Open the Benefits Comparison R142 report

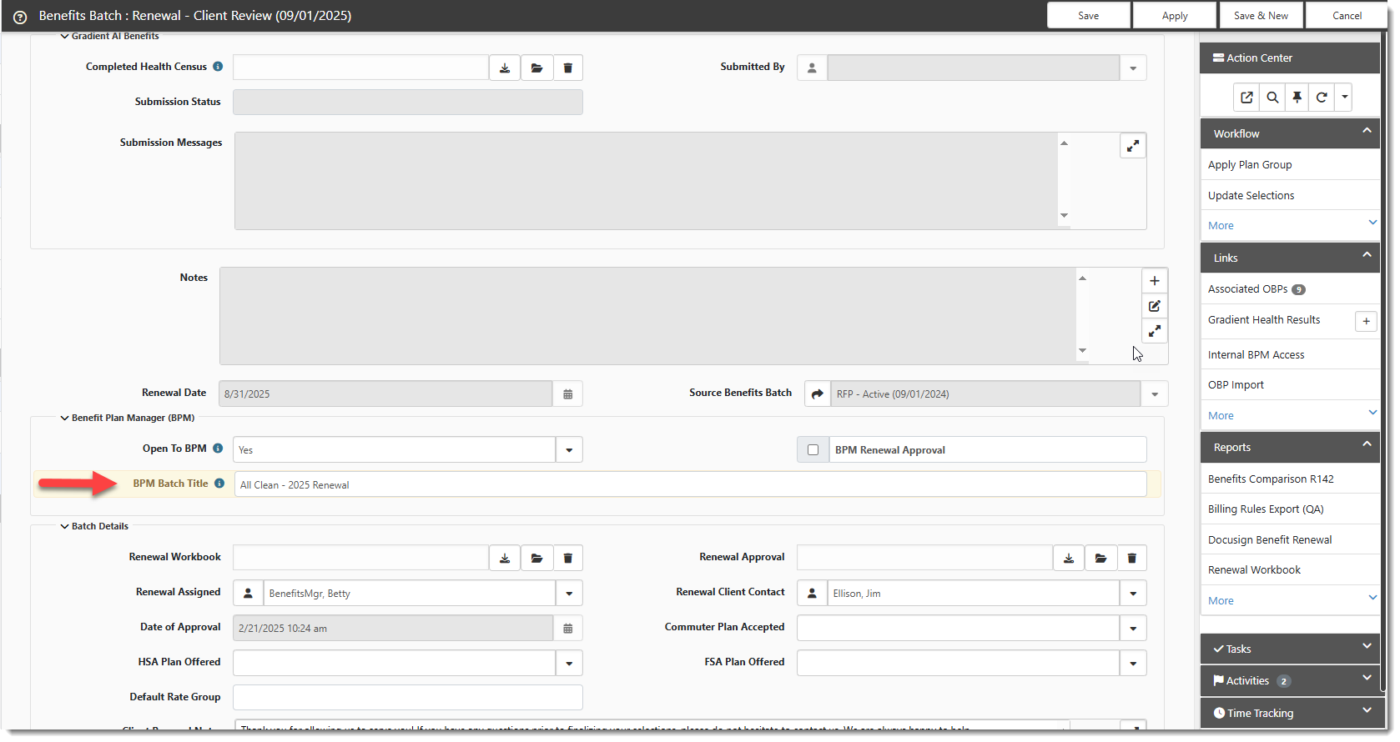point(1270,479)
